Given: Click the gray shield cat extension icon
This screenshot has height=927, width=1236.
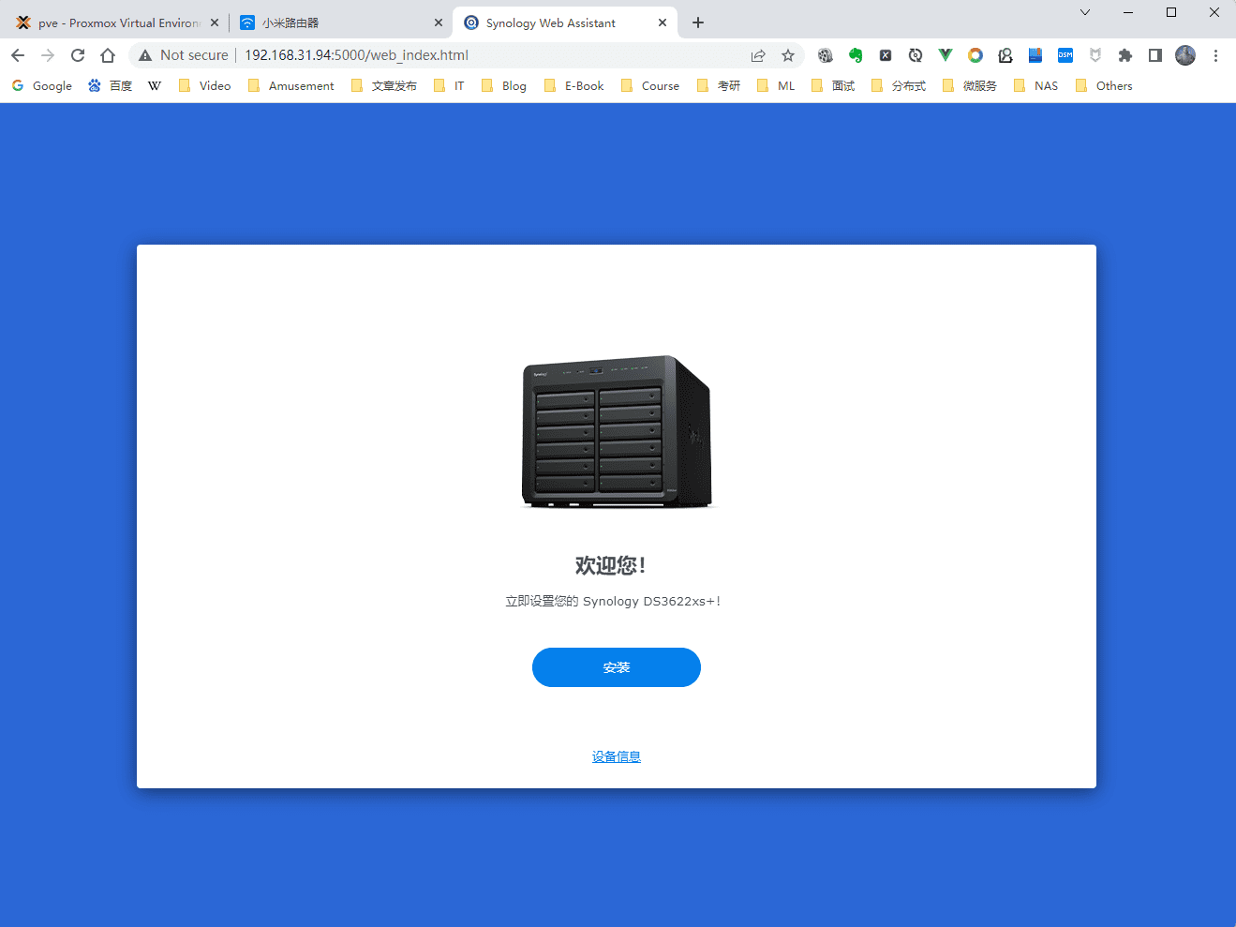Looking at the screenshot, I should pos(1095,55).
